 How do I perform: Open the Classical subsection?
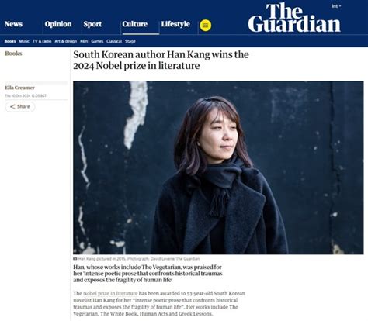(x=114, y=41)
